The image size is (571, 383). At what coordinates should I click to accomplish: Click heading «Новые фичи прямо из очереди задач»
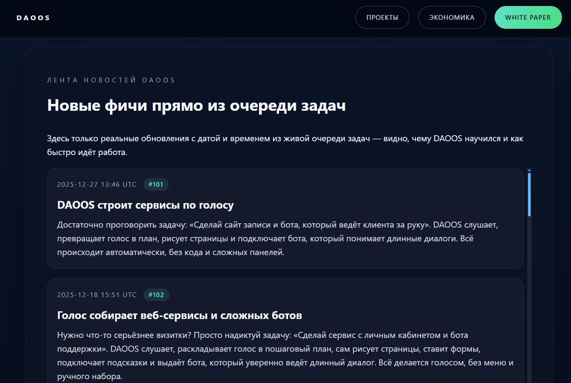[x=196, y=106]
